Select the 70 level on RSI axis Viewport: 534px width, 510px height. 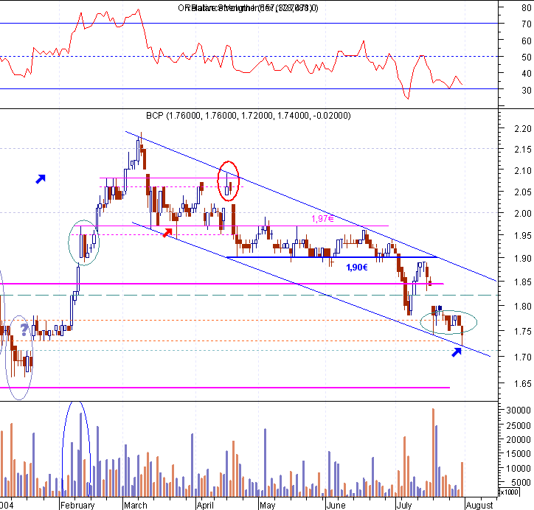pyautogui.click(x=526, y=24)
